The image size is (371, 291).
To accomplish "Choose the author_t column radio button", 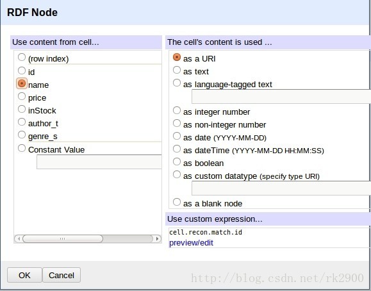I will pos(22,122).
